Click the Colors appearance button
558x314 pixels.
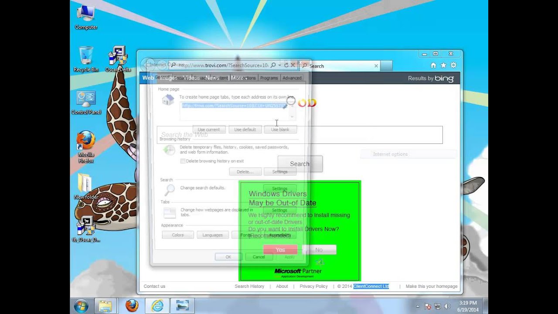tap(178, 235)
